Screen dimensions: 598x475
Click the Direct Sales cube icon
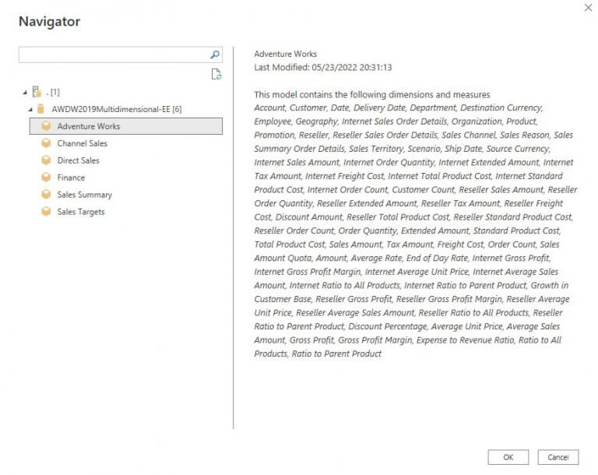pos(46,160)
